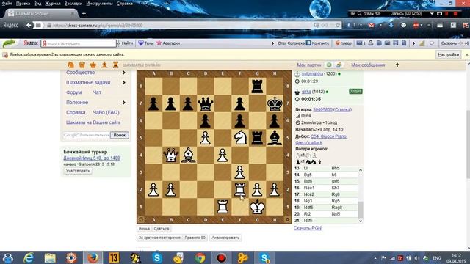The width and height of the screenshot is (470, 264).
Task: Open File Explorer from the taskbar
Action: click(50, 257)
